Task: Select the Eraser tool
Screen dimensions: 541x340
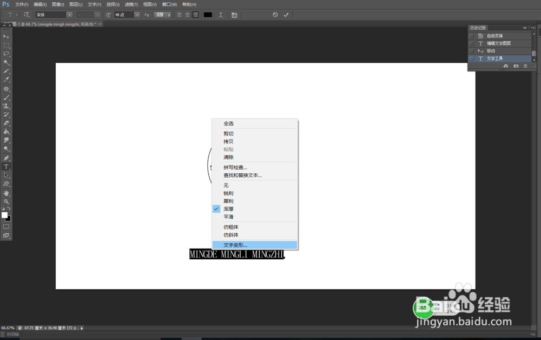Action: [x=6, y=123]
